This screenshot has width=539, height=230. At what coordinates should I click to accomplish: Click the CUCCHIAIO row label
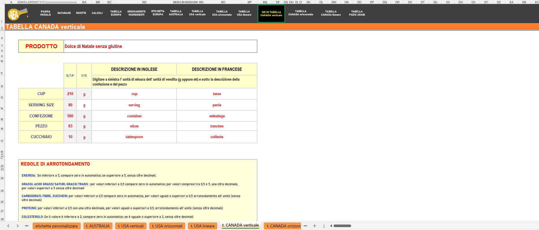tap(41, 137)
